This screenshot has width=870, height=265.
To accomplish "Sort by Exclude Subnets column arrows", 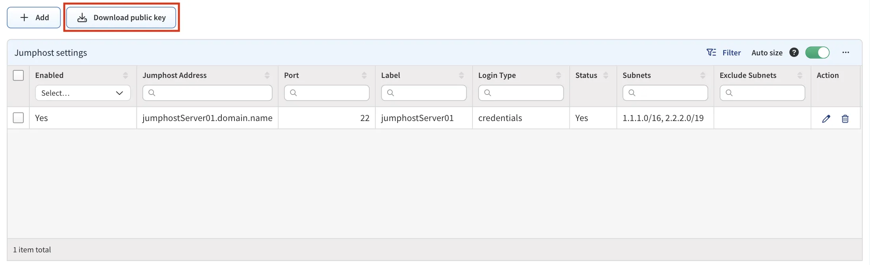I will click(x=800, y=75).
